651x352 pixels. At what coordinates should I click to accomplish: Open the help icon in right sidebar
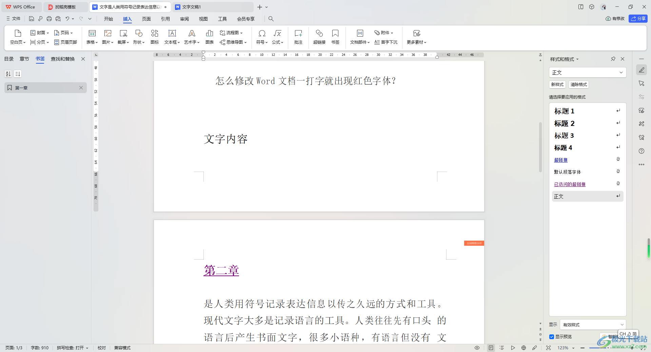click(642, 151)
